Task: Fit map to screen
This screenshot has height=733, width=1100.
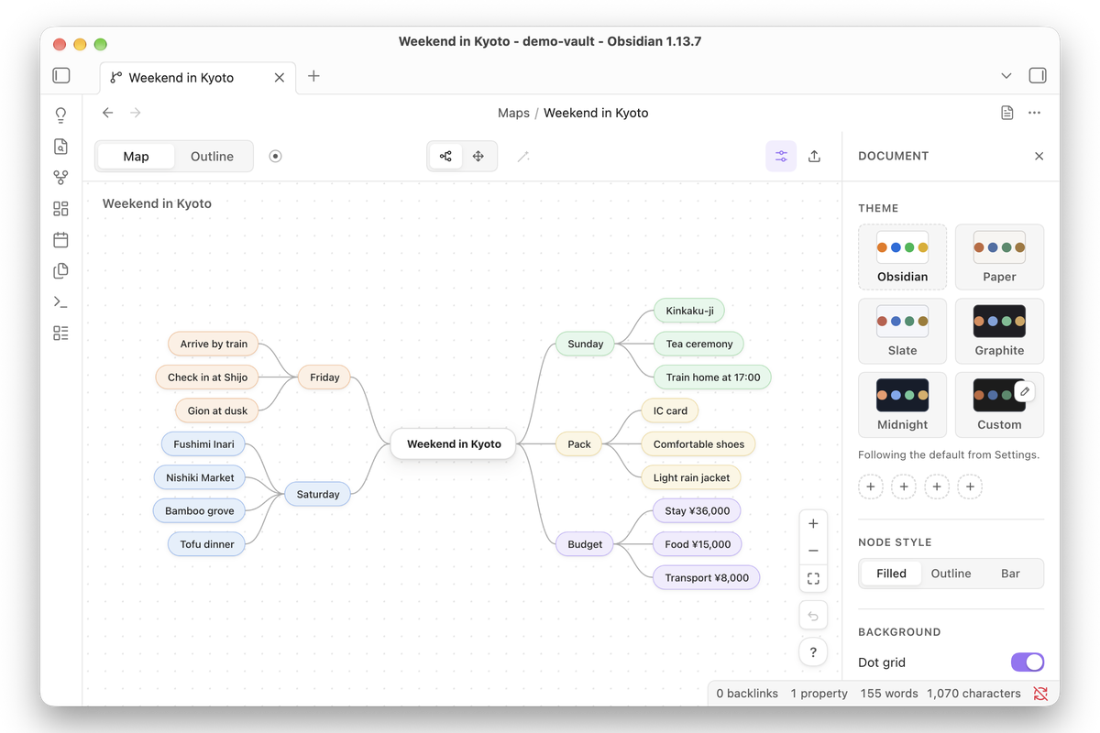Action: click(813, 579)
